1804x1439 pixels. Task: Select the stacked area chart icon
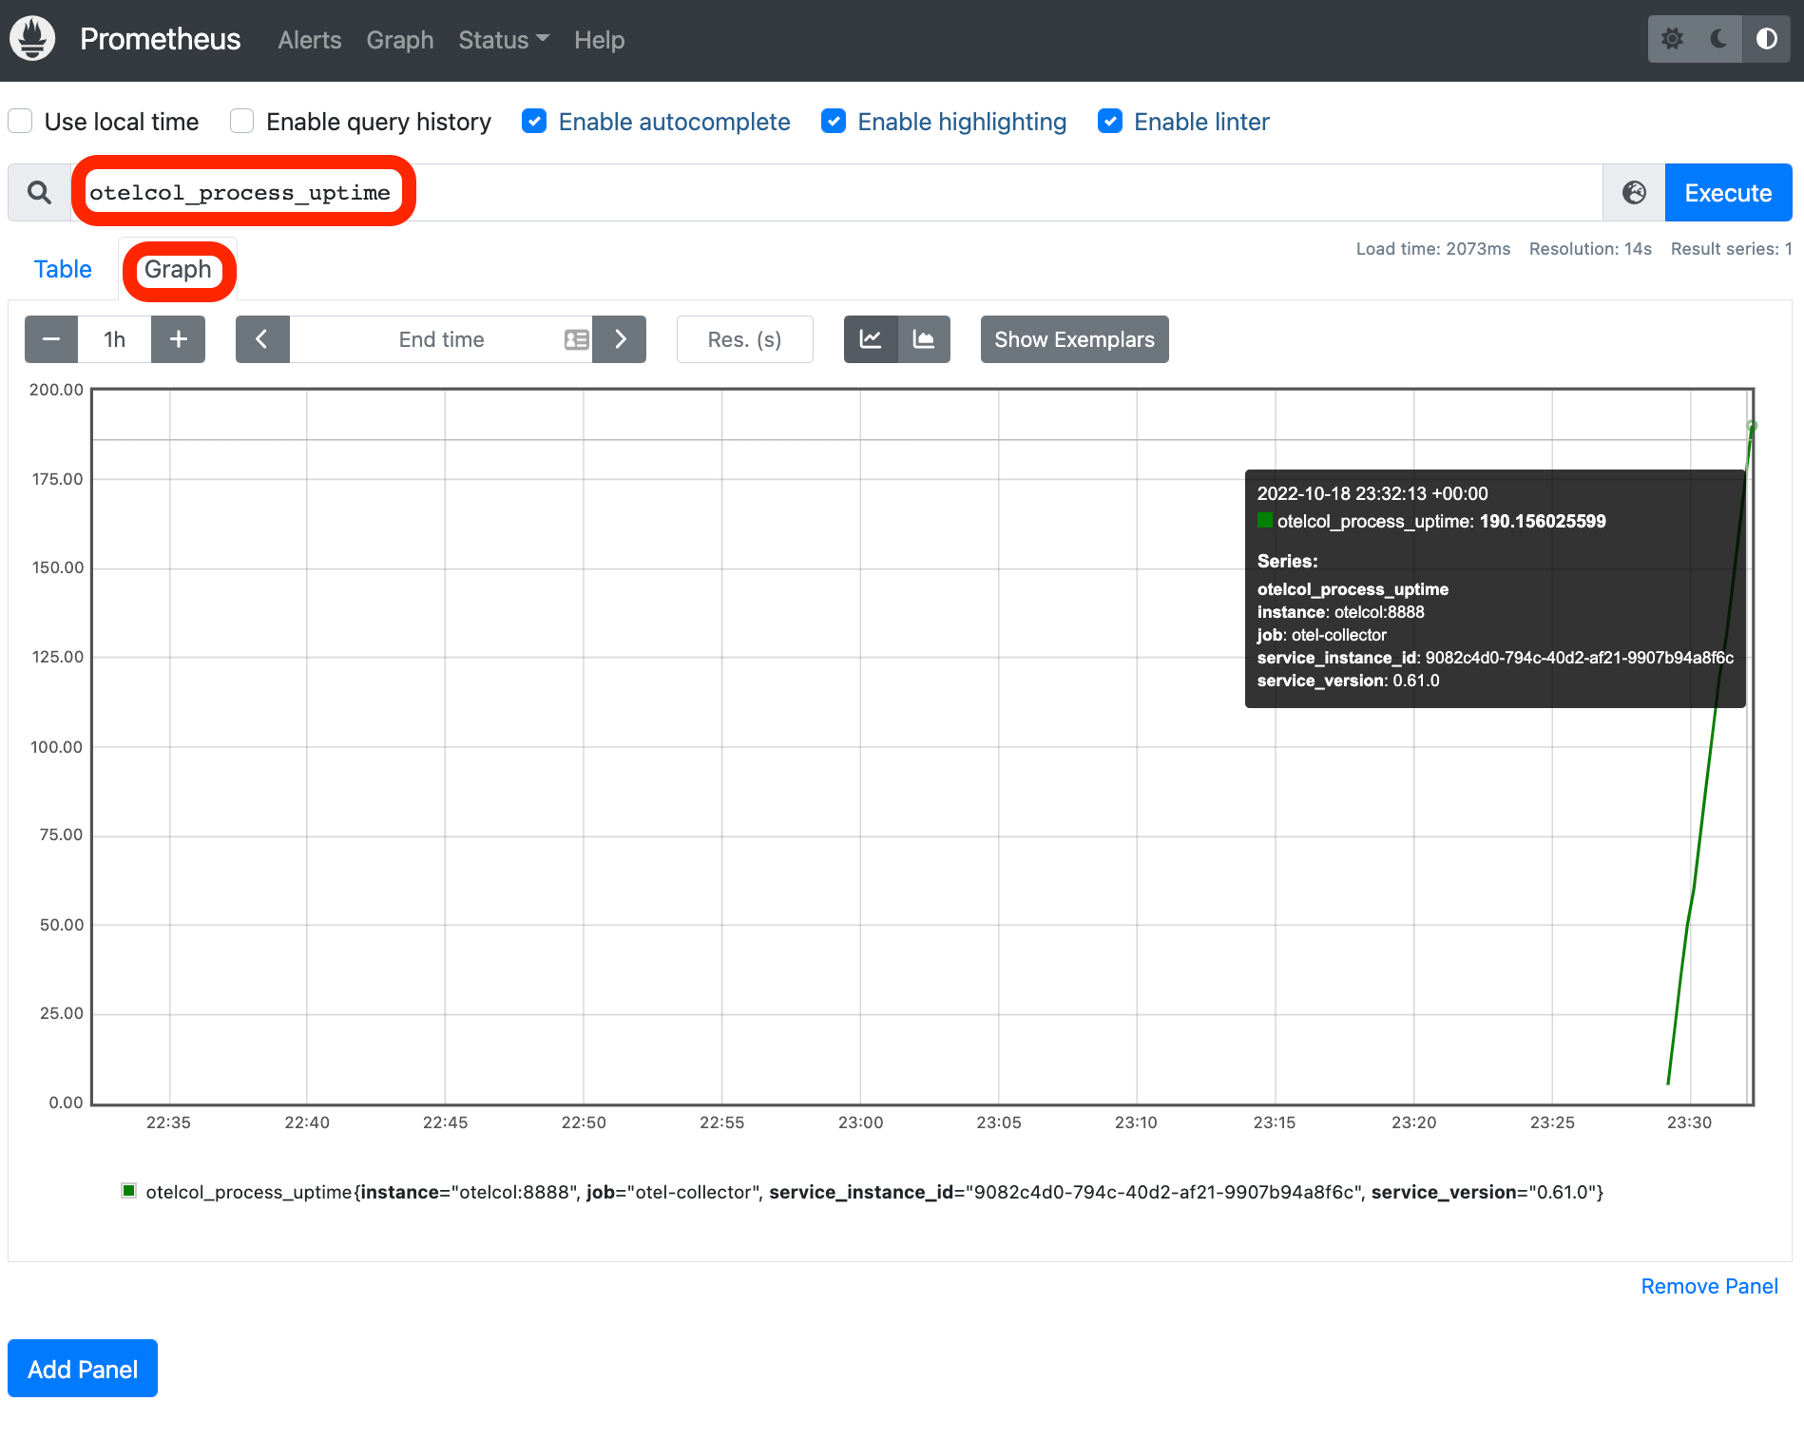924,339
